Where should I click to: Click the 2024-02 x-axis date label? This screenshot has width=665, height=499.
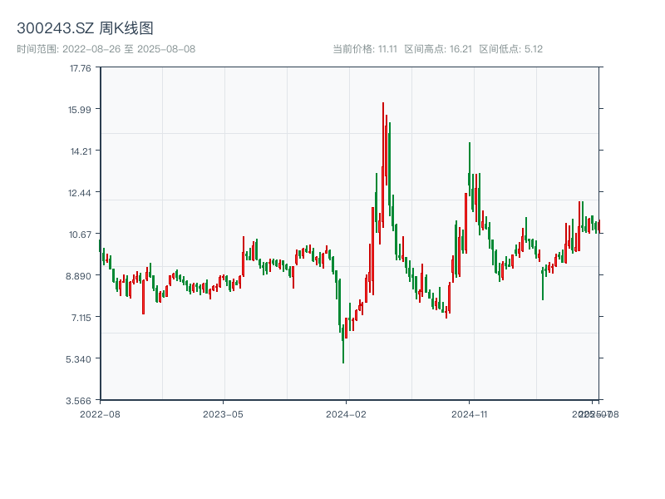coord(346,413)
